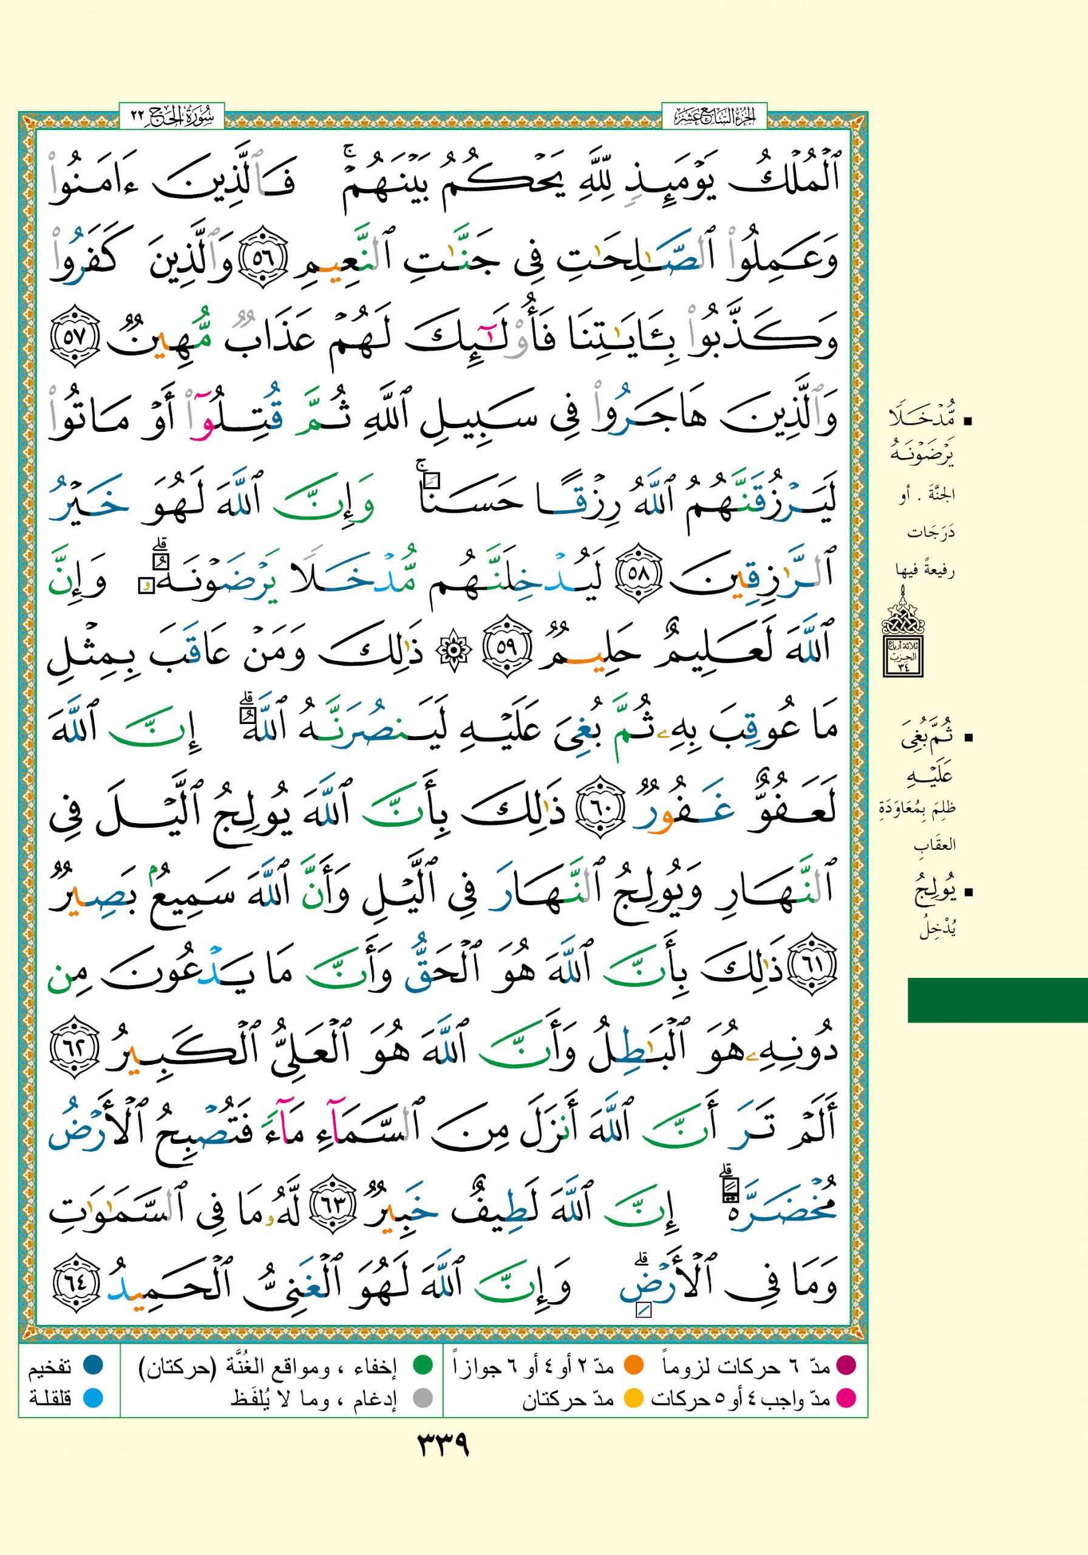Click page number ٣٣٩ at the bottom

coord(442,1447)
